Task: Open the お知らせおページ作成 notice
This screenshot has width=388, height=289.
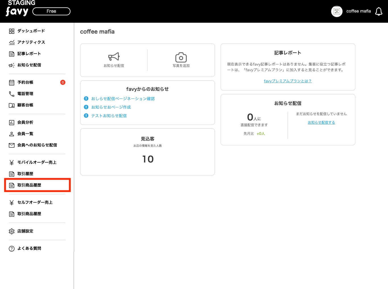Action: click(111, 107)
